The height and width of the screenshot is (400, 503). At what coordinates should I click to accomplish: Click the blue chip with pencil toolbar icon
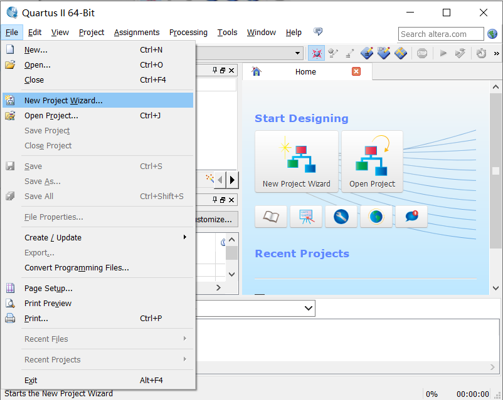click(x=367, y=53)
